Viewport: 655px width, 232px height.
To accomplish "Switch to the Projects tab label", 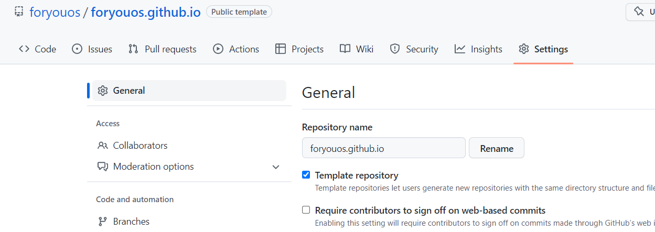I will (307, 49).
